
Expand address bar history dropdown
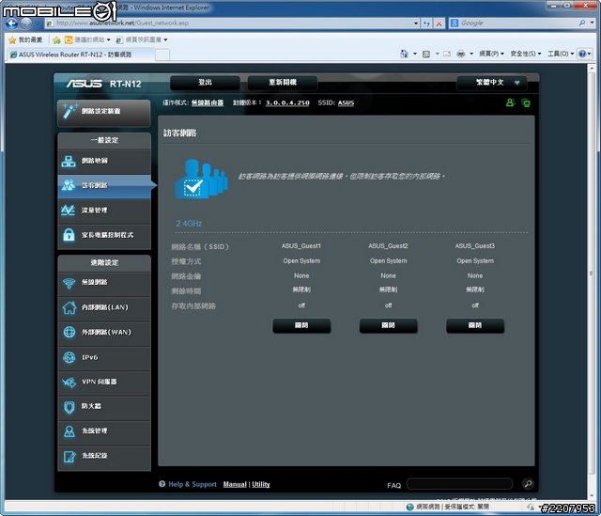416,23
